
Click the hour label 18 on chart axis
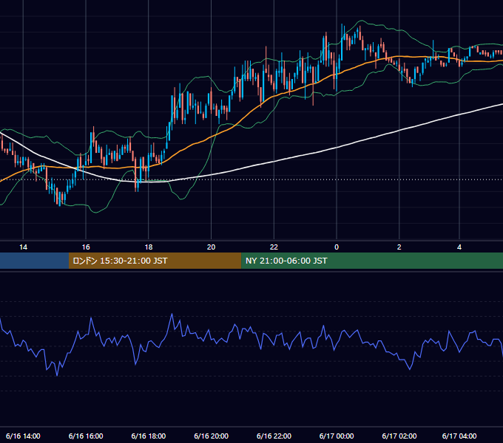[149, 247]
